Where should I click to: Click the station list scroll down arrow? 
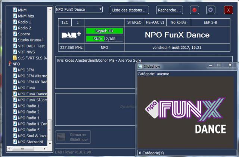[50, 144]
